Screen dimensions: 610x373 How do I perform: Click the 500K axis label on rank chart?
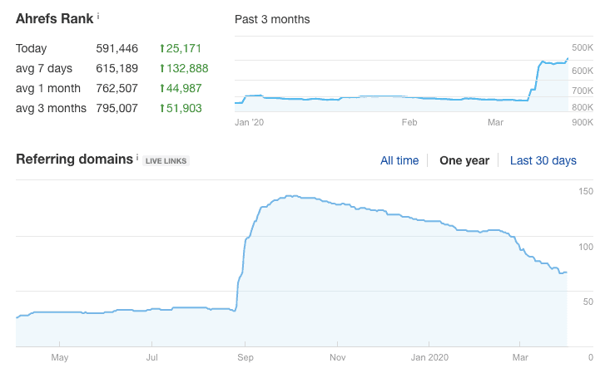click(583, 48)
